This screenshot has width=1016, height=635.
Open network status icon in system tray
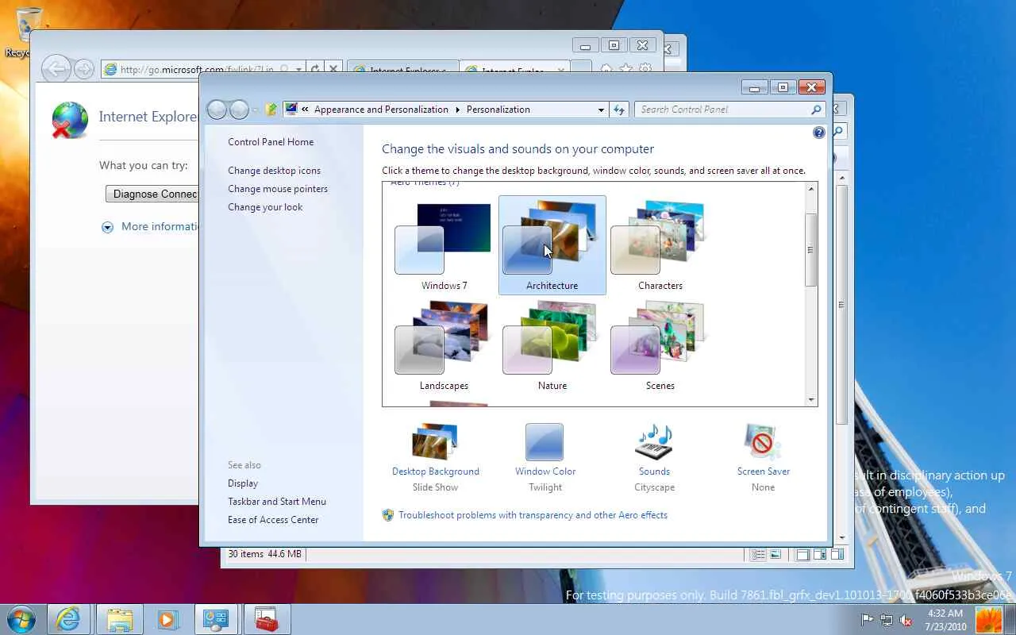coord(886,619)
